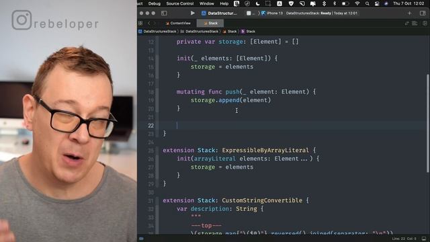430x242 pixels.
Task: Toggle the debug area icon at bottom left
Action: [141, 239]
